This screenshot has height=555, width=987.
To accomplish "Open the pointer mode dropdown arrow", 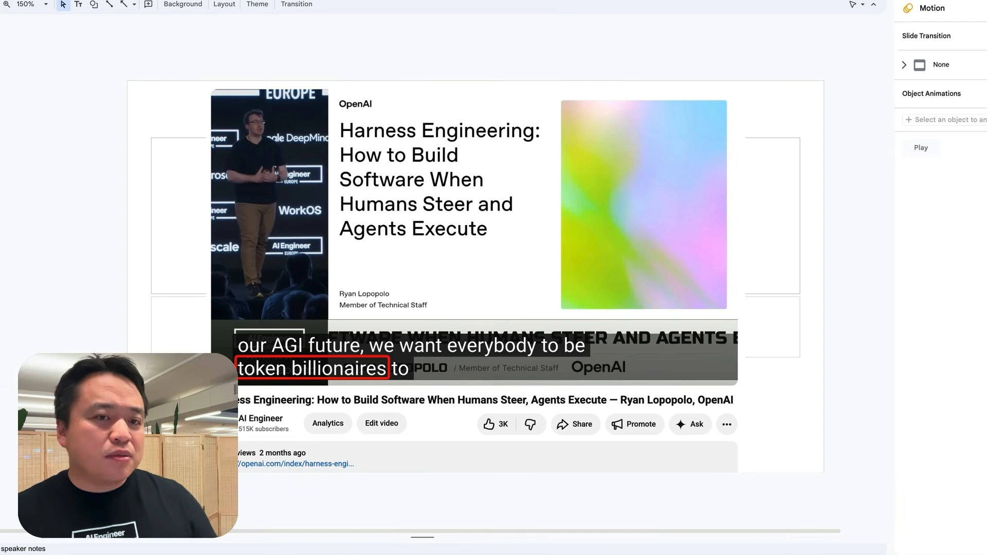I will (863, 4).
